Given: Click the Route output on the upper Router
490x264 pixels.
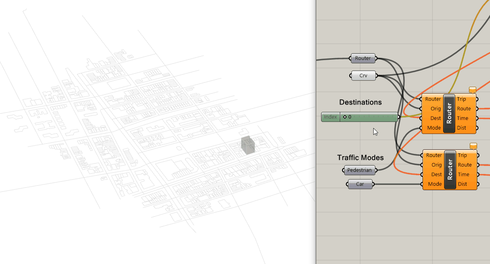Looking at the screenshot, I should 464,109.
